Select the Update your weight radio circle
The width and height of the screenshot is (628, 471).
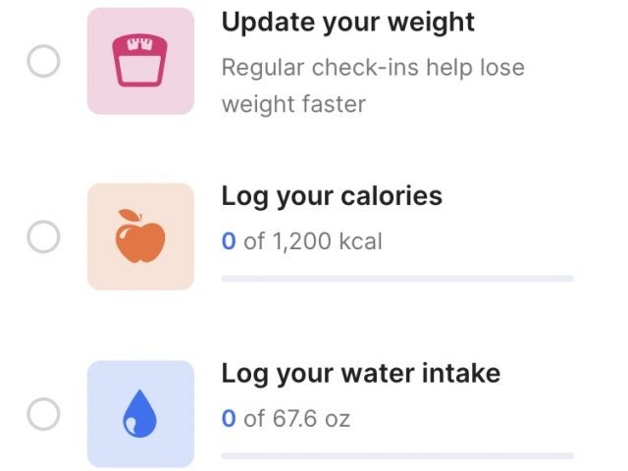point(43,62)
